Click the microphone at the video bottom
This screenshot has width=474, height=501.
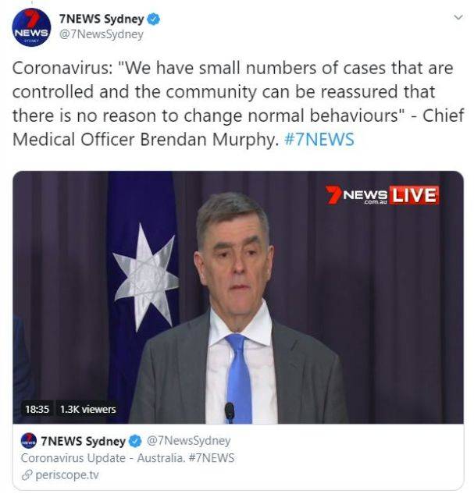[x=230, y=413]
